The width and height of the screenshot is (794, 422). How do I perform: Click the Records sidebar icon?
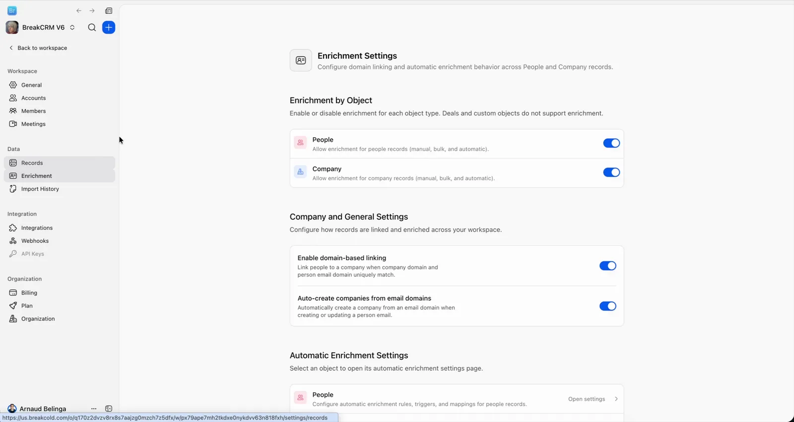coord(13,163)
